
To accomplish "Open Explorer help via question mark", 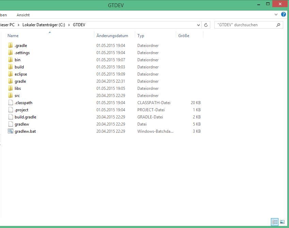I will point(284,14).
